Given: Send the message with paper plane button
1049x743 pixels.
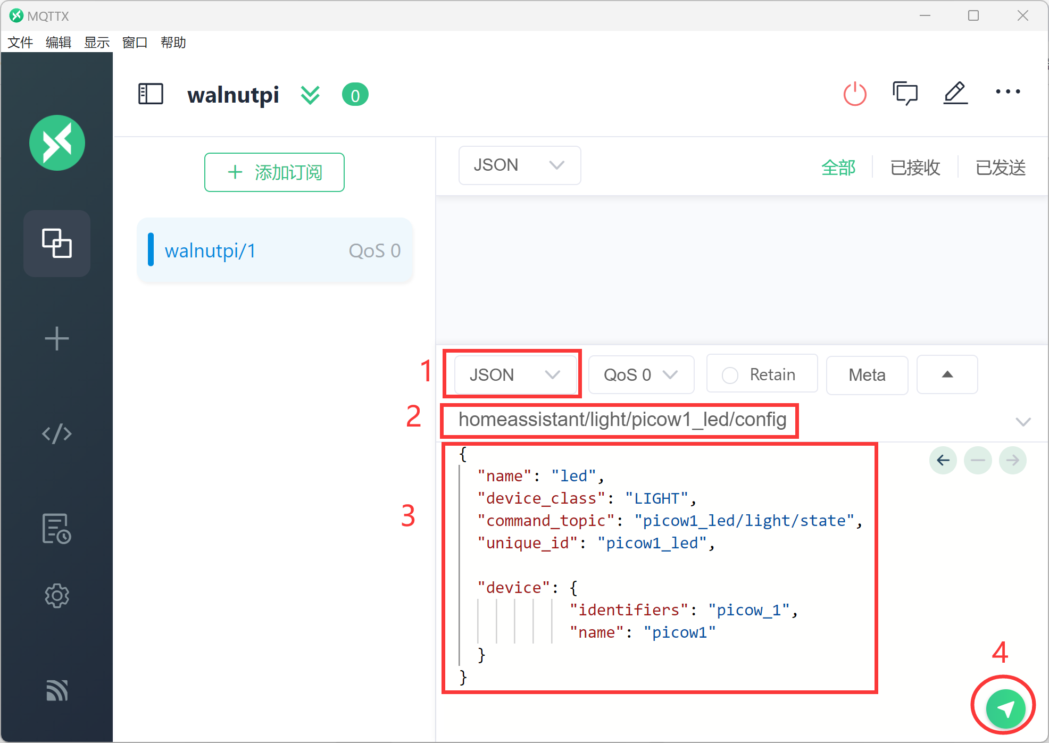Looking at the screenshot, I should click(1005, 708).
